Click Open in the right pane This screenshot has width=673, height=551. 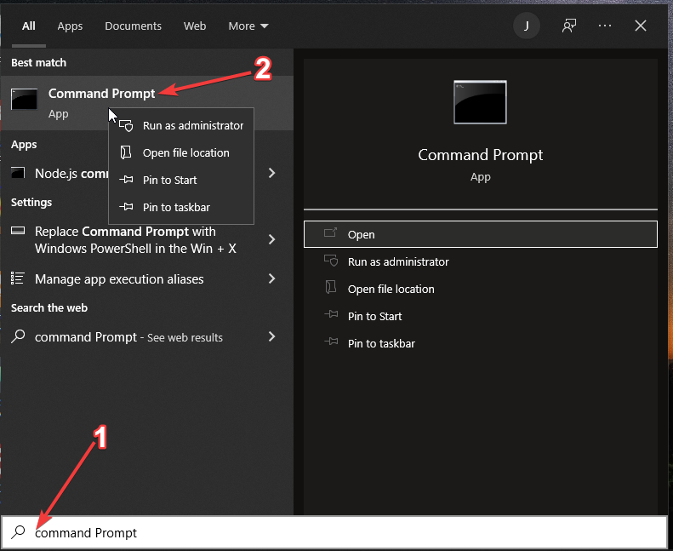pyautogui.click(x=480, y=234)
